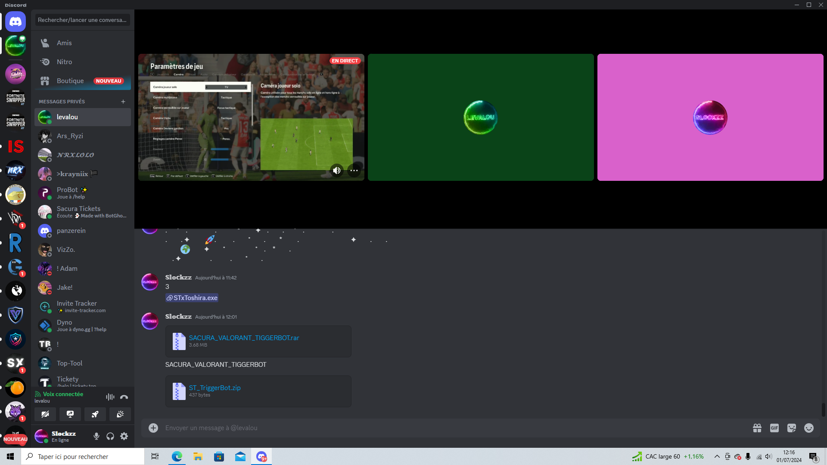Screen dimensions: 827x465
Task: Open the emoji picker
Action: coord(809,428)
